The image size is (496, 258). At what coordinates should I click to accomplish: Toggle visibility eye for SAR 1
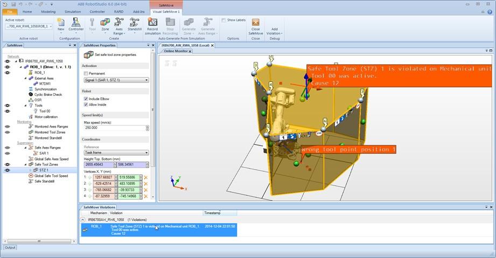(8, 153)
